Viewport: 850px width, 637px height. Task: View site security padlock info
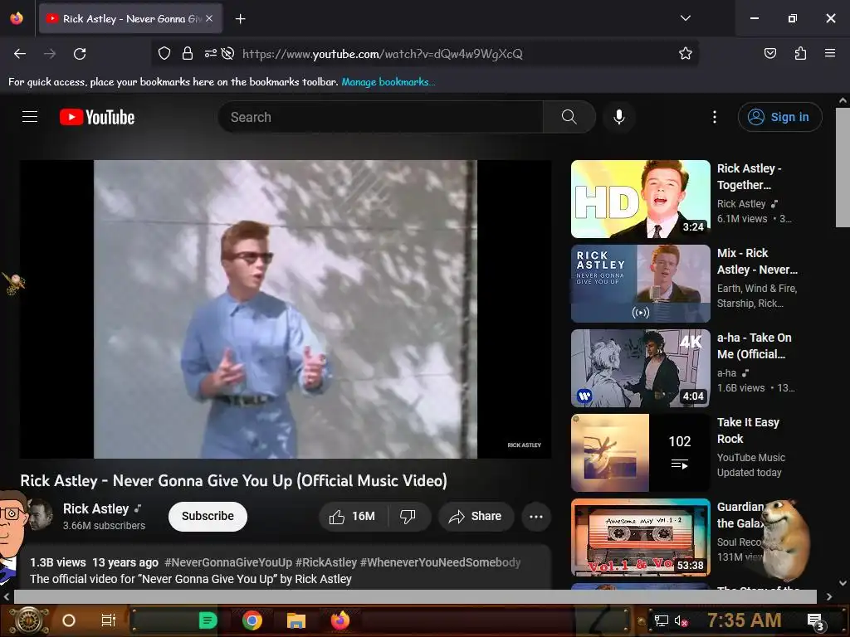[188, 53]
